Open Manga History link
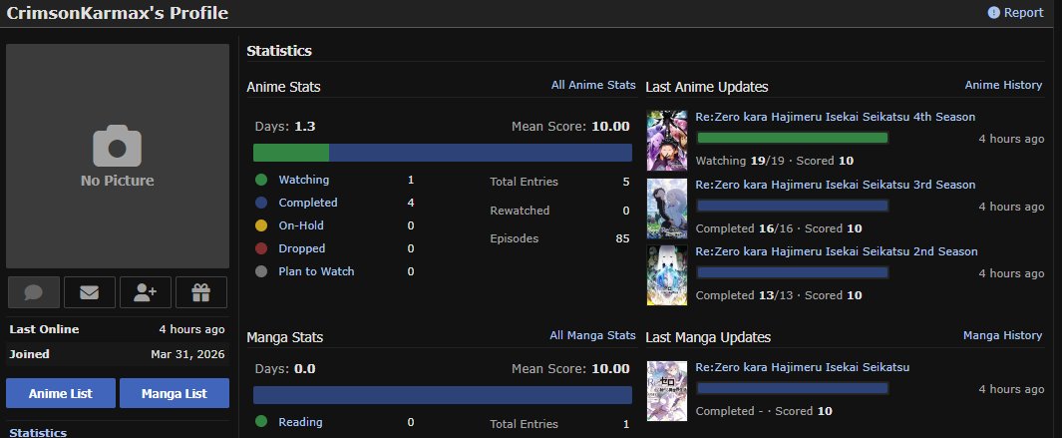The width and height of the screenshot is (1062, 438). tap(1002, 335)
